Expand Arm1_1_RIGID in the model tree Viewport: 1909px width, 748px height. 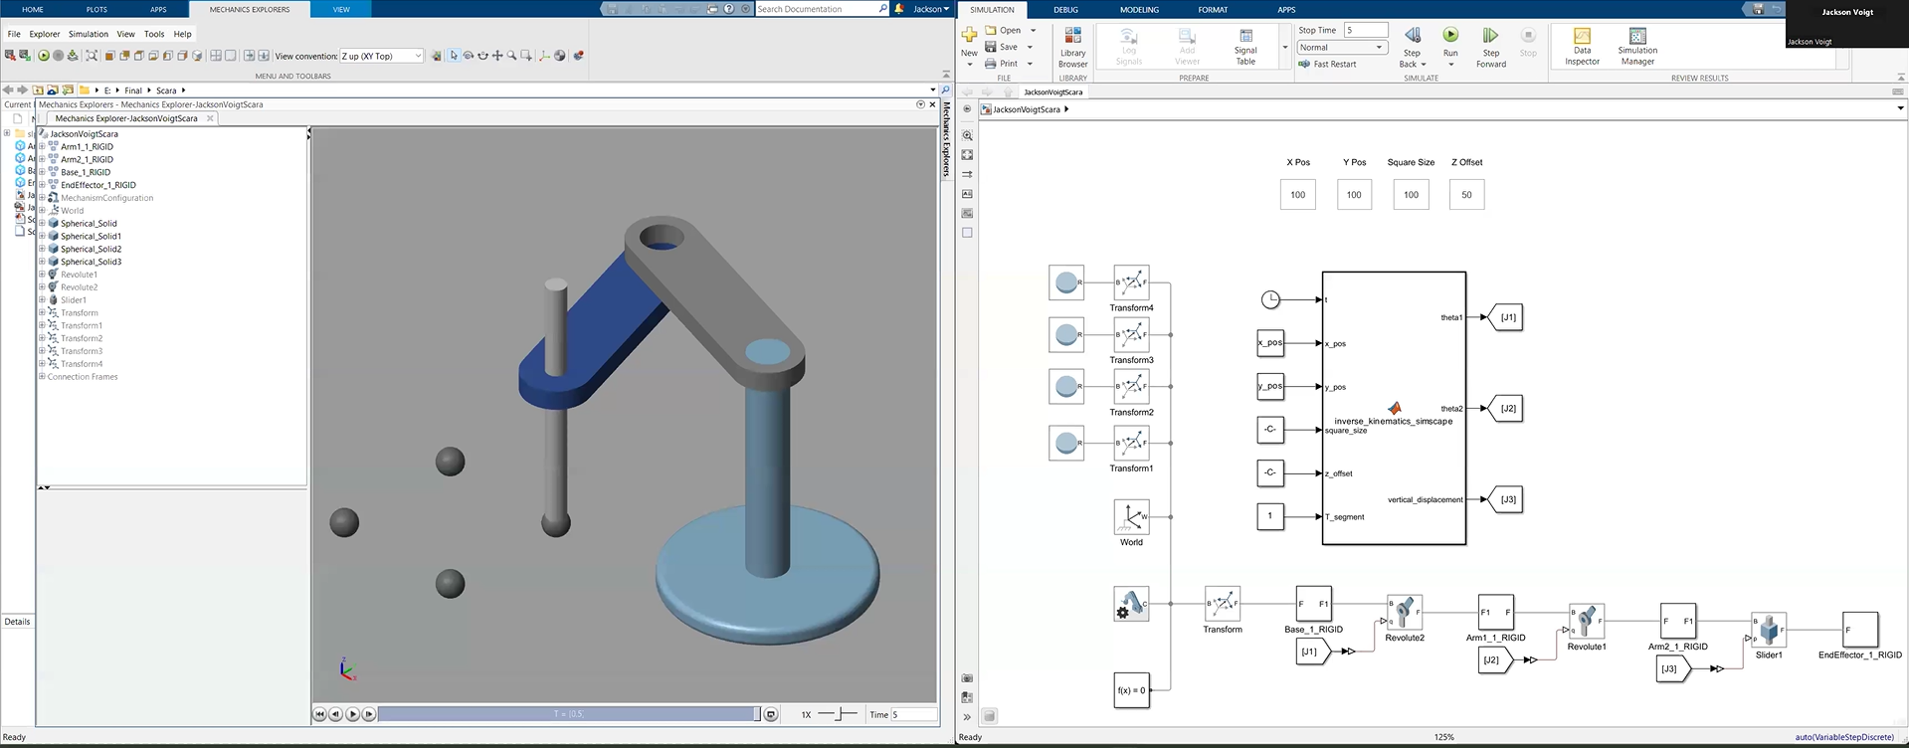pyautogui.click(x=42, y=146)
